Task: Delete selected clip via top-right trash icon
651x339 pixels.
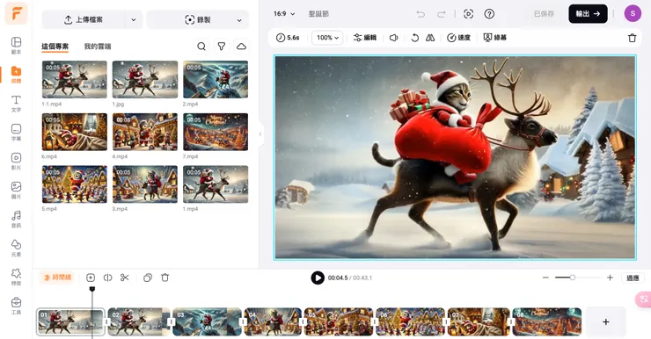Action: [632, 38]
